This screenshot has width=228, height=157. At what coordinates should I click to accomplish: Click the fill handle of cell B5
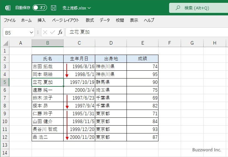point(63,86)
